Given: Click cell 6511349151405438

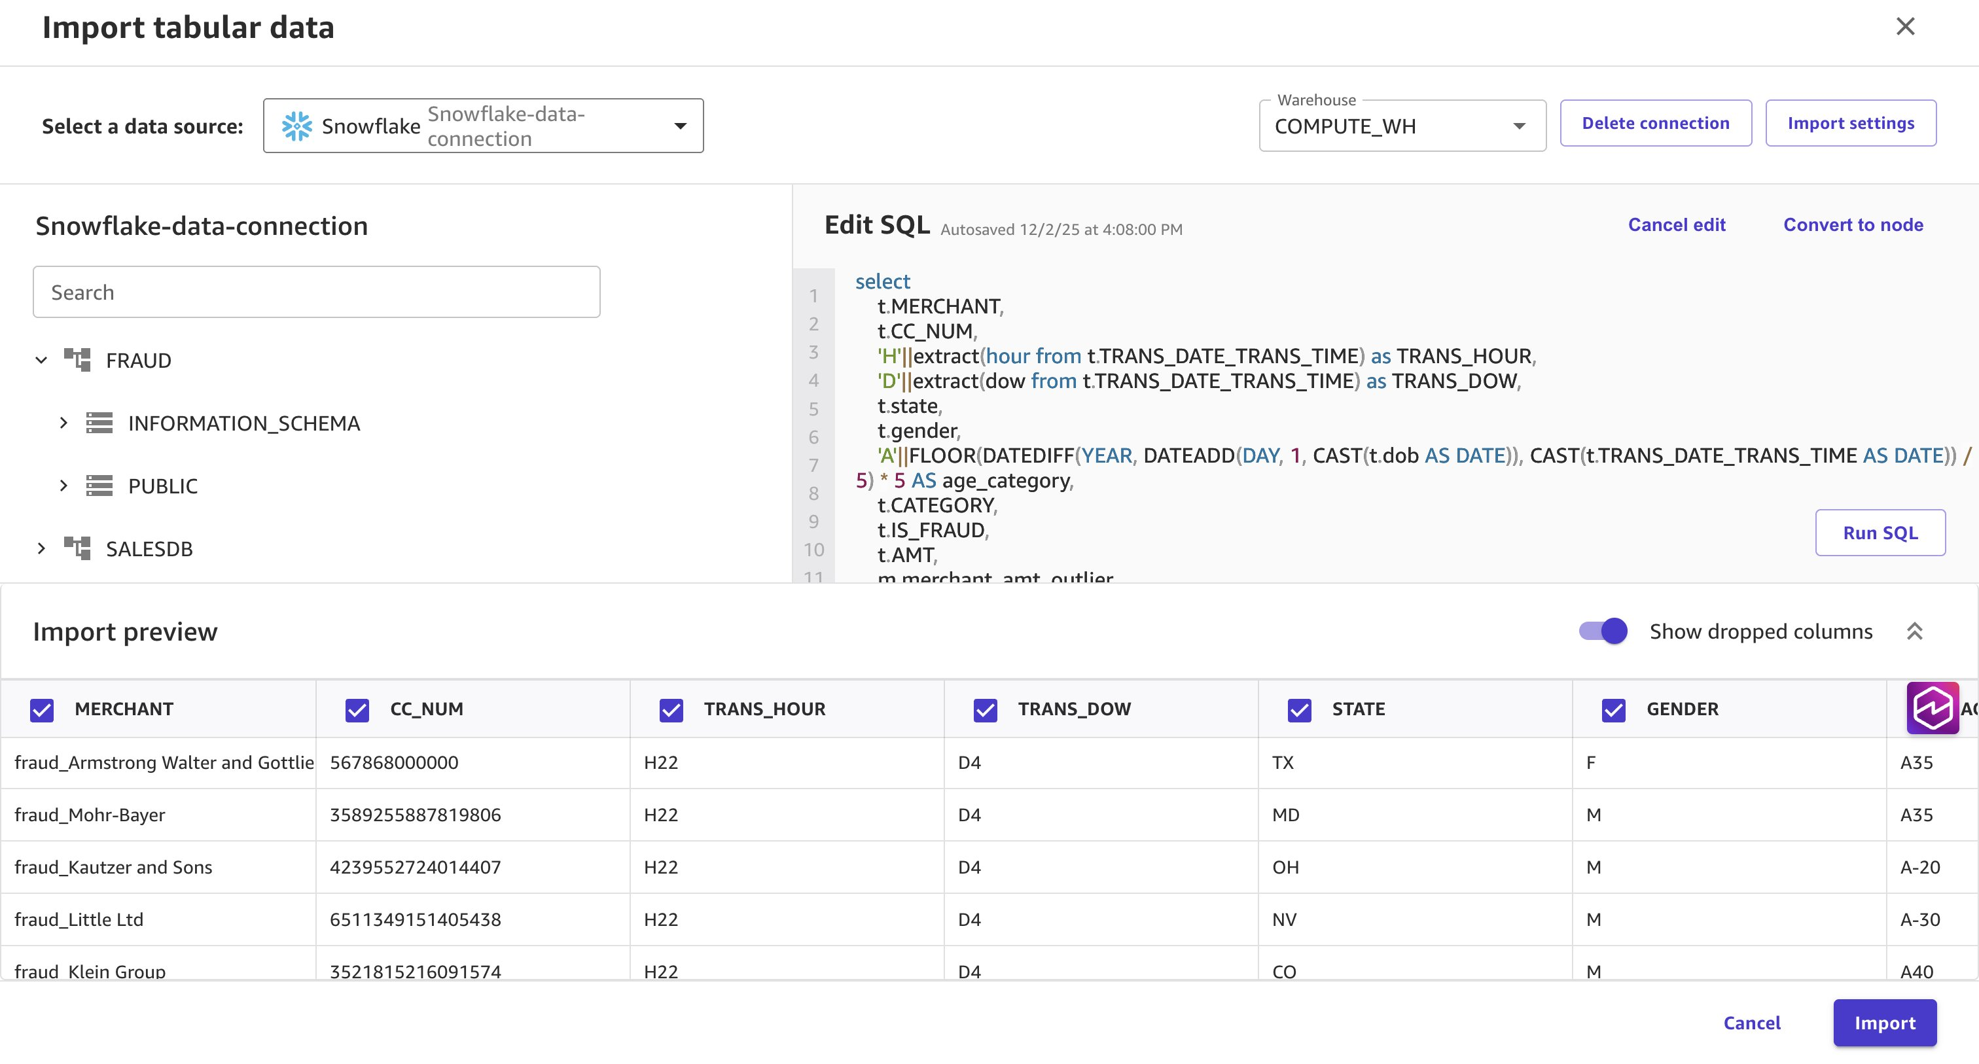Looking at the screenshot, I should pos(472,919).
